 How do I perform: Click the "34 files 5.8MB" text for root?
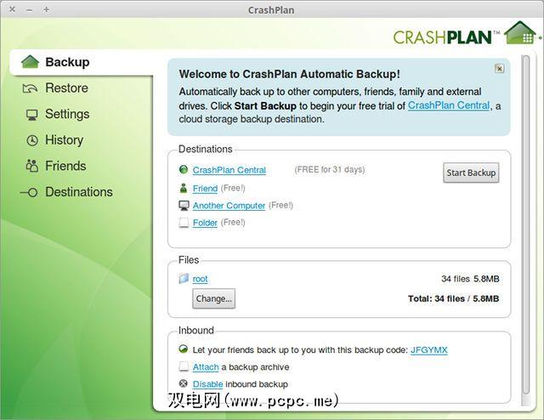[470, 279]
